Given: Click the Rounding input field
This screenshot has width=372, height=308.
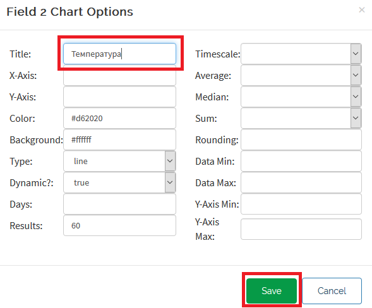Looking at the screenshot, I should 301,139.
